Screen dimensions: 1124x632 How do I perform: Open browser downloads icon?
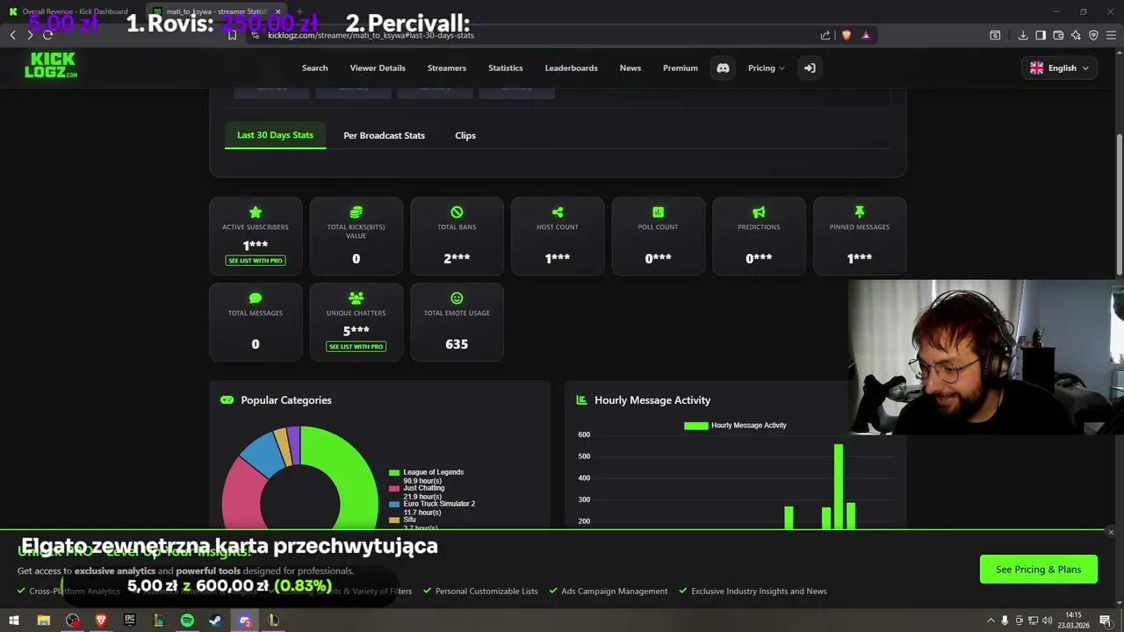pyautogui.click(x=1023, y=35)
